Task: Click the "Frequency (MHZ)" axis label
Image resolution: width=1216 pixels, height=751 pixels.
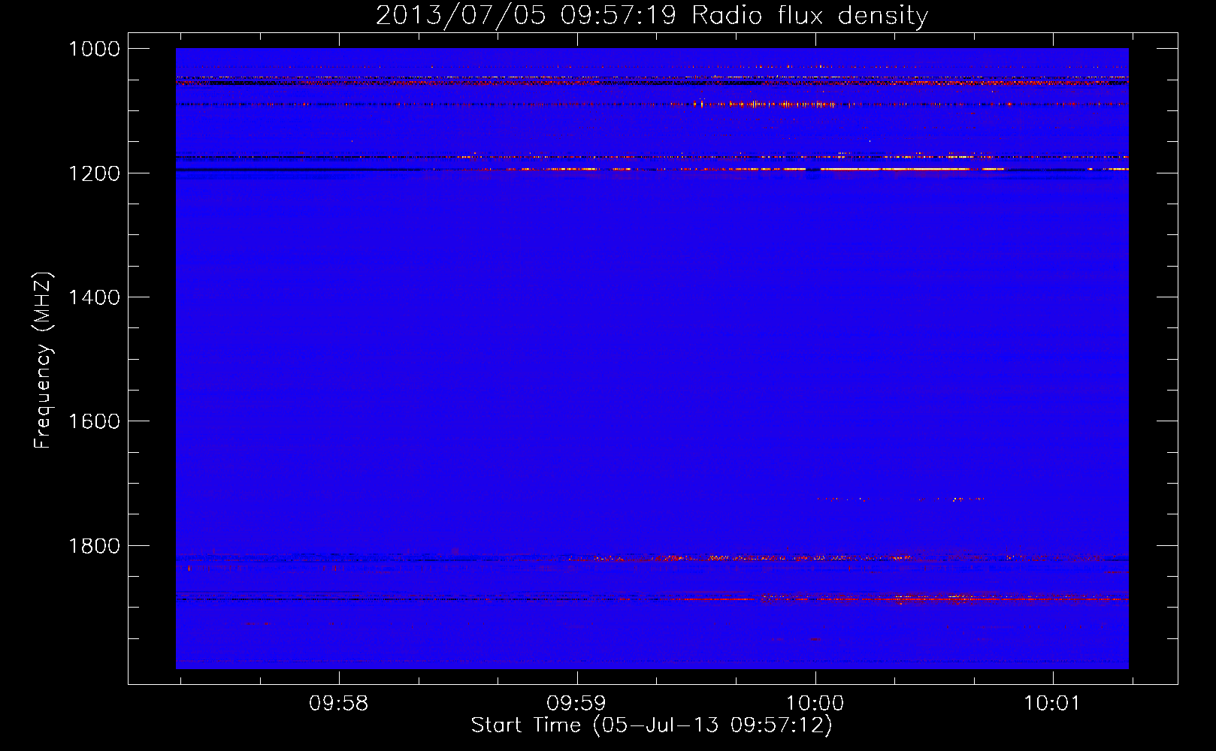Action: 43,360
